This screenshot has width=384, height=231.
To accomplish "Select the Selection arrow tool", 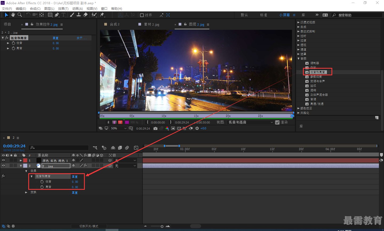I will tap(6, 15).
